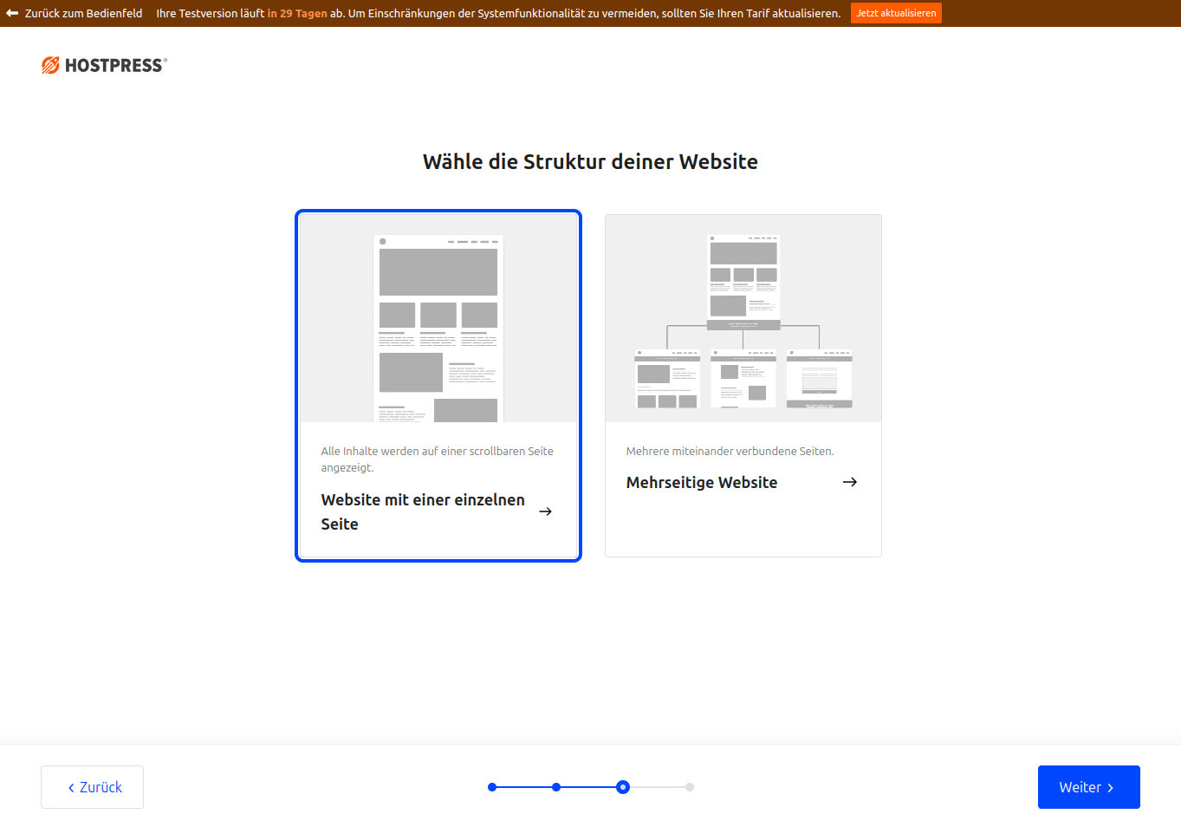The width and height of the screenshot is (1181, 827).
Task: Click the left chevron inside Zurück button
Action: (x=71, y=788)
